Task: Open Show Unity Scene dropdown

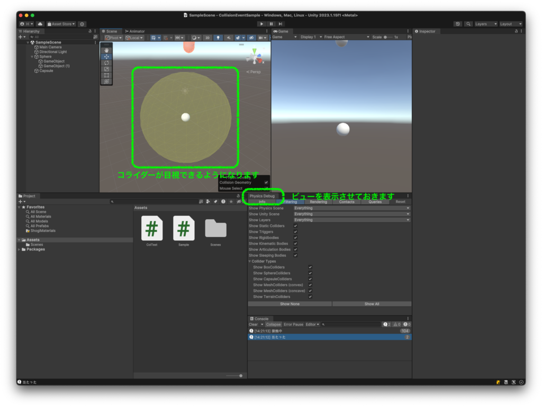Action: (x=352, y=214)
